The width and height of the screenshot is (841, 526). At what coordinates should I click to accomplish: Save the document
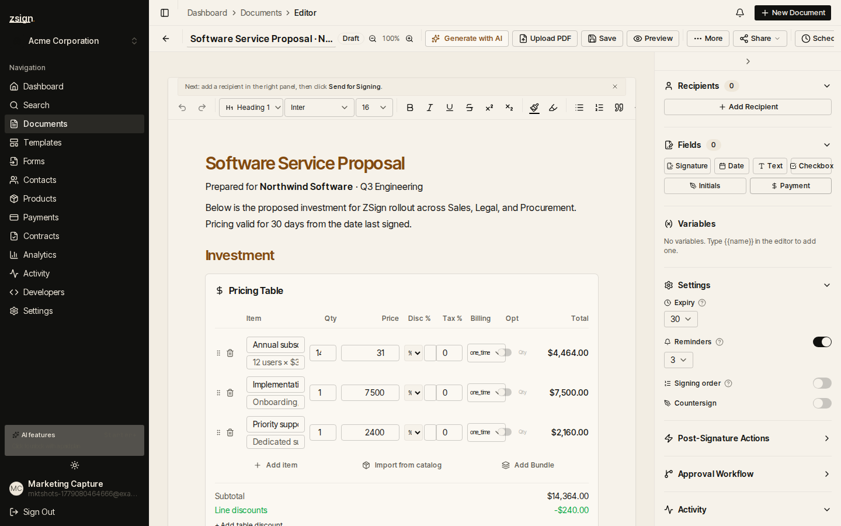(602, 39)
